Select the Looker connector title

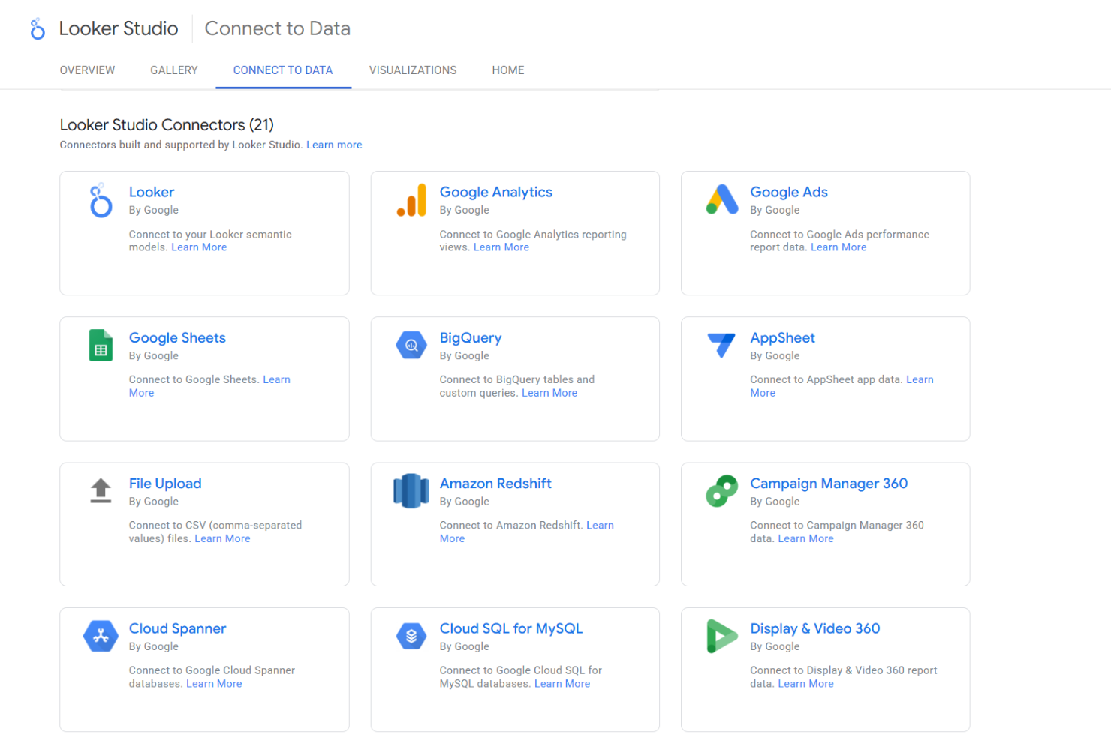point(152,193)
